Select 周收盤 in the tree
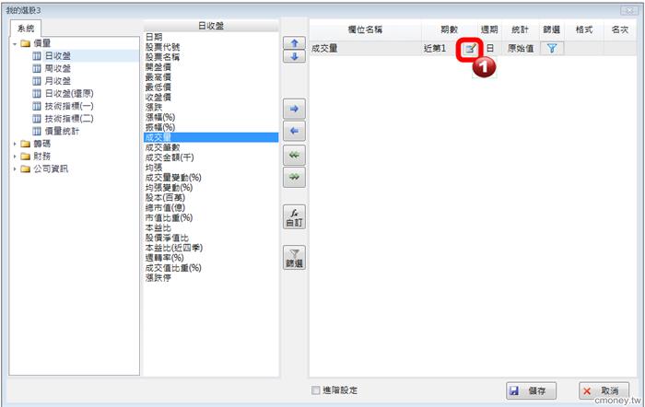The image size is (645, 407). [x=57, y=68]
